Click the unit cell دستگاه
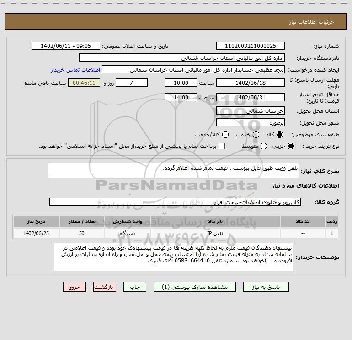352x340 pixels. (x=127, y=233)
